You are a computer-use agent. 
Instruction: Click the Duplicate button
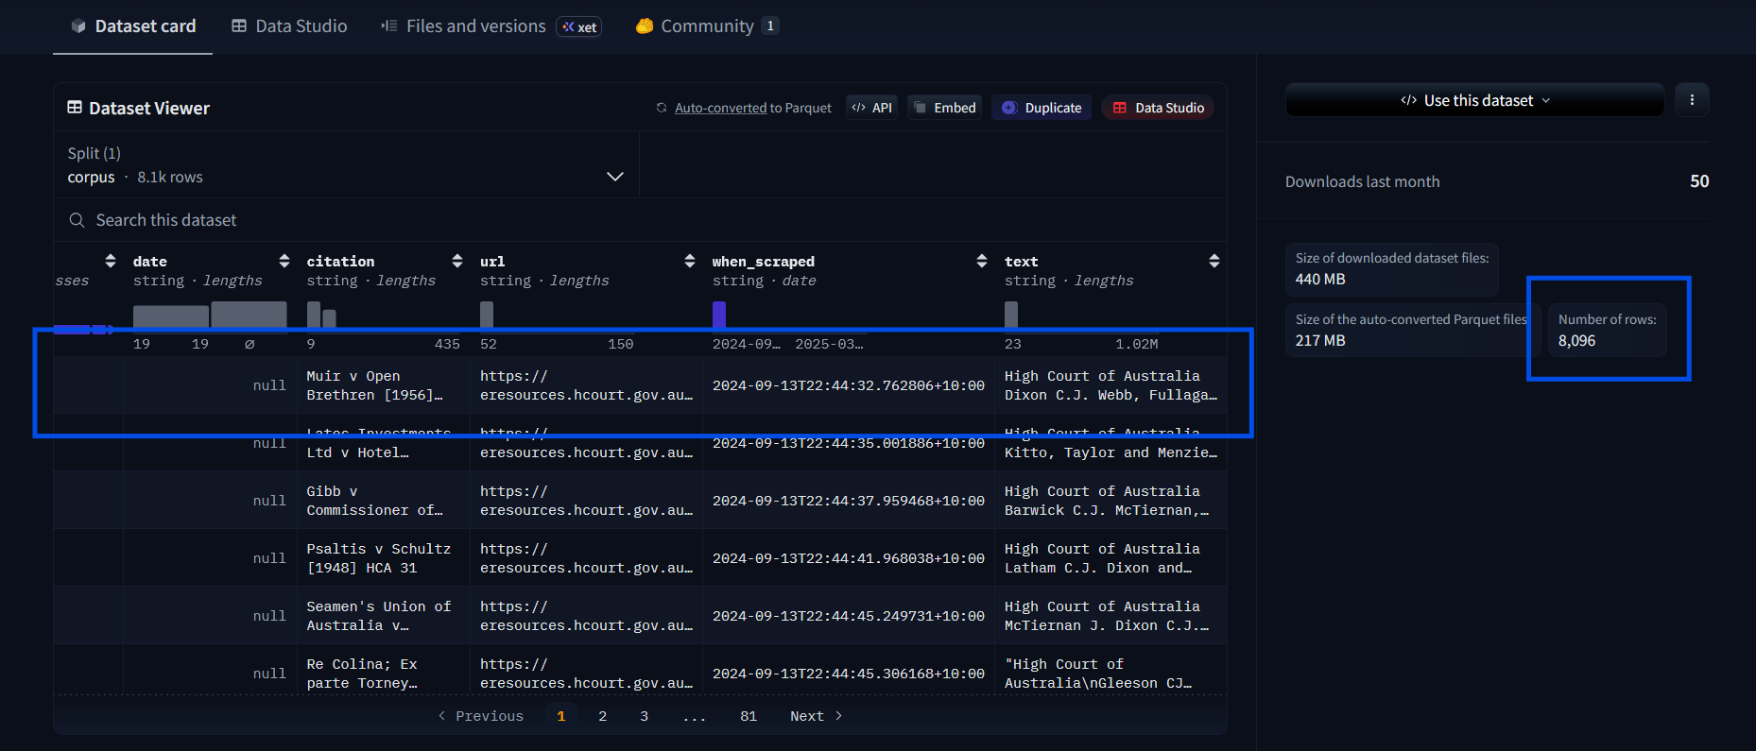[1042, 108]
